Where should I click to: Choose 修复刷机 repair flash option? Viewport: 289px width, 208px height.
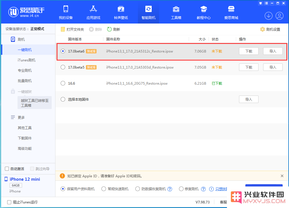(181, 189)
